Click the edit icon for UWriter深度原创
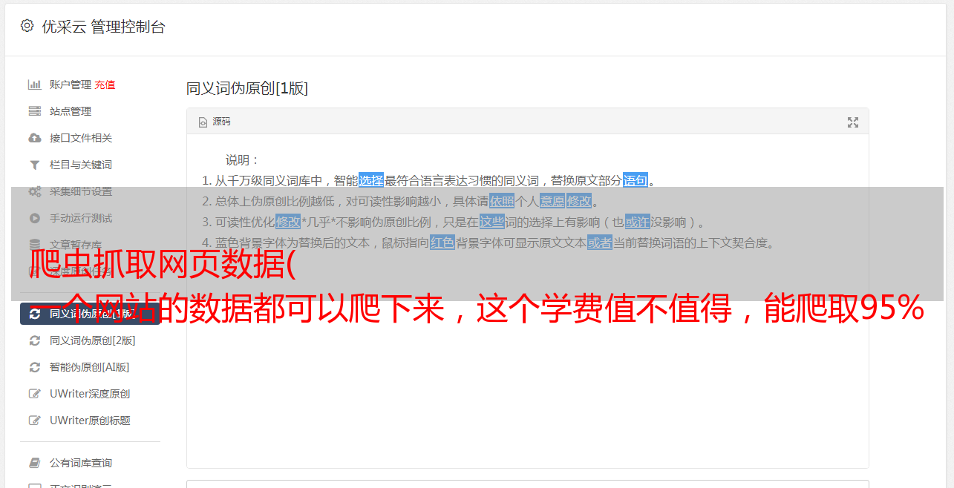The height and width of the screenshot is (488, 954). click(x=34, y=394)
